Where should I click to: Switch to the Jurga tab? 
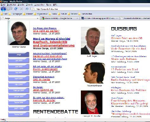(20, 18)
